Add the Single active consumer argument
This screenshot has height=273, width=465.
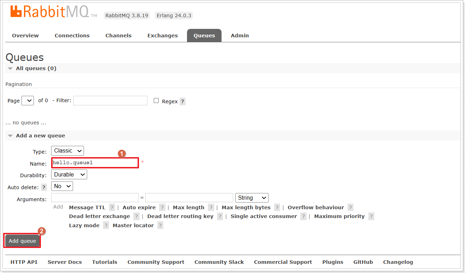click(x=264, y=216)
